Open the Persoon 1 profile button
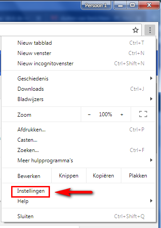 tap(96, 5)
